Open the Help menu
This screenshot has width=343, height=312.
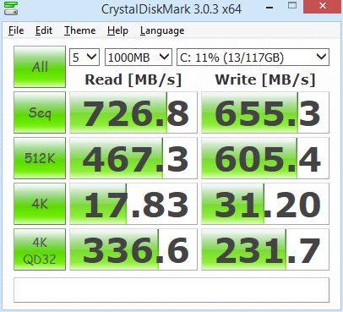point(117,30)
